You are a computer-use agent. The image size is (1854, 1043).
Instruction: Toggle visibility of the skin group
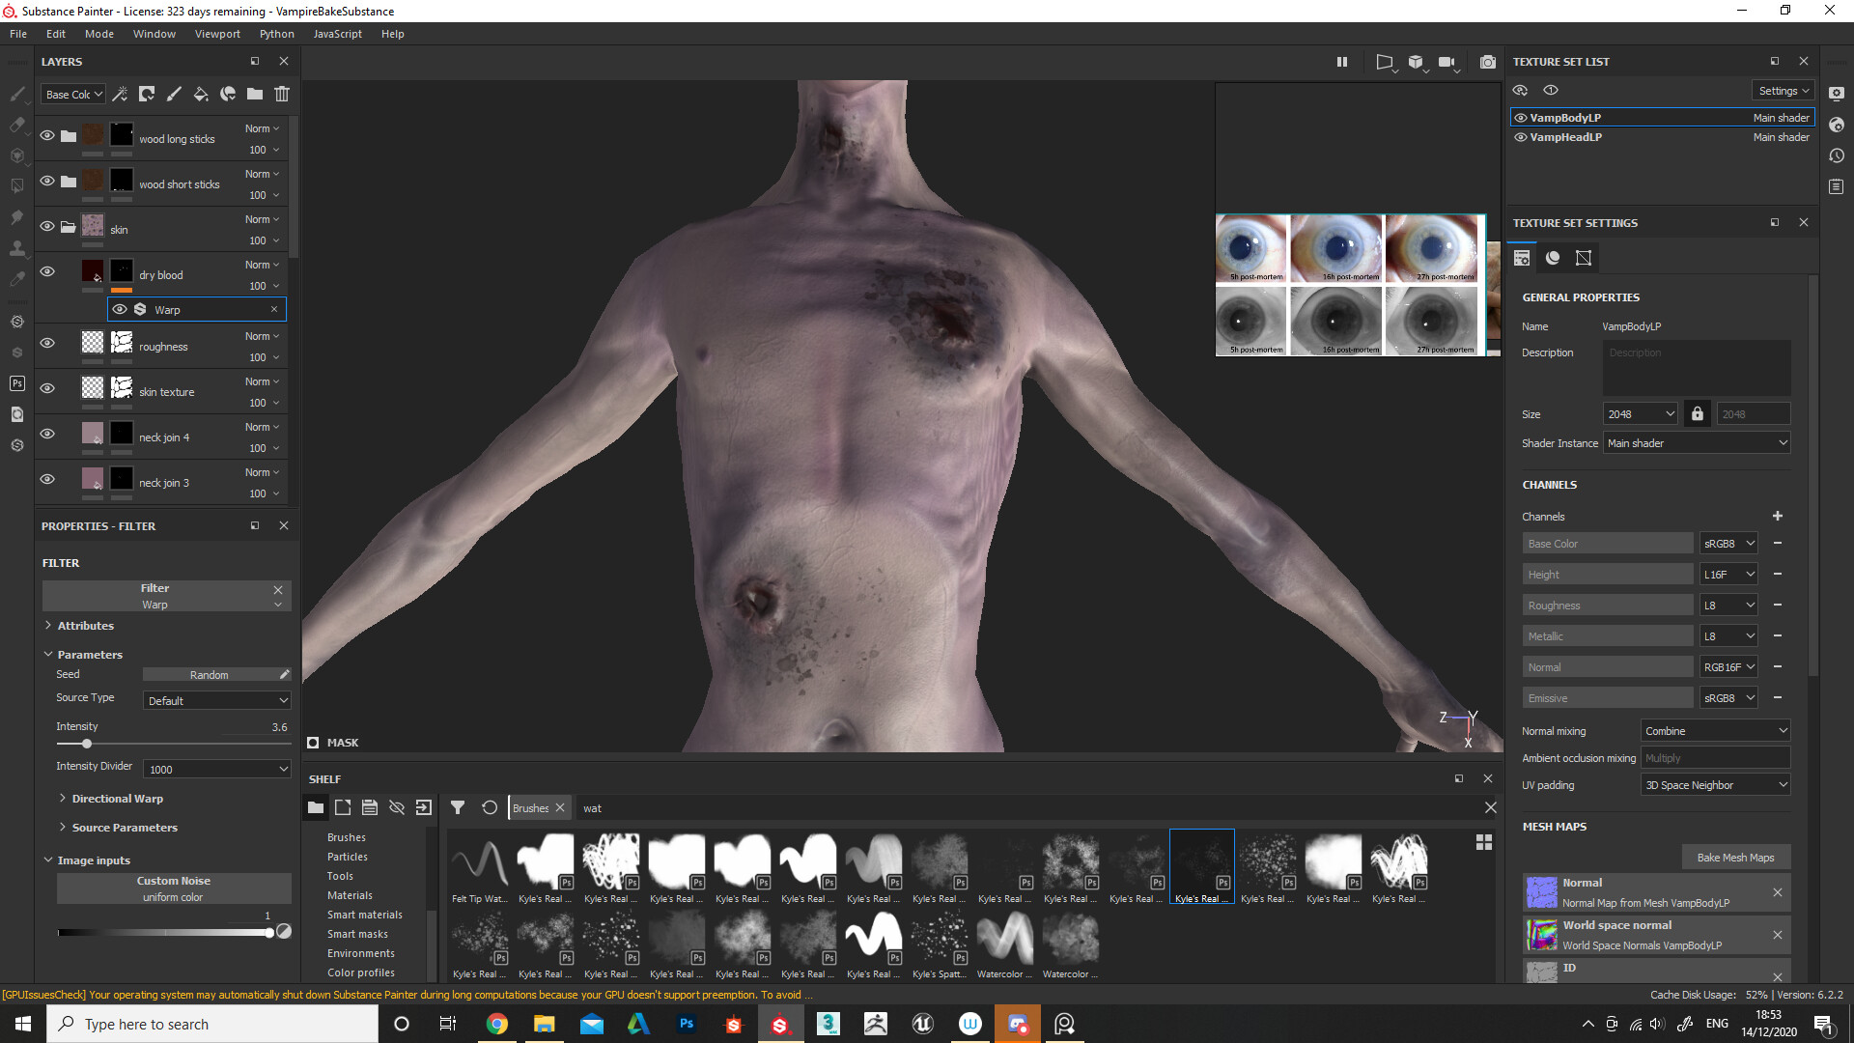tap(47, 226)
